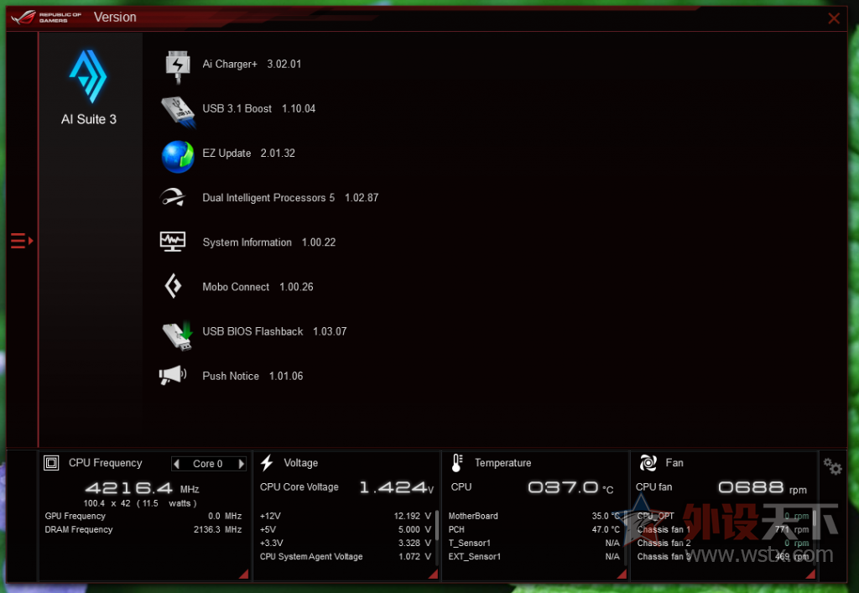
Task: Click the GPU Frequency row
Action: pos(143,516)
